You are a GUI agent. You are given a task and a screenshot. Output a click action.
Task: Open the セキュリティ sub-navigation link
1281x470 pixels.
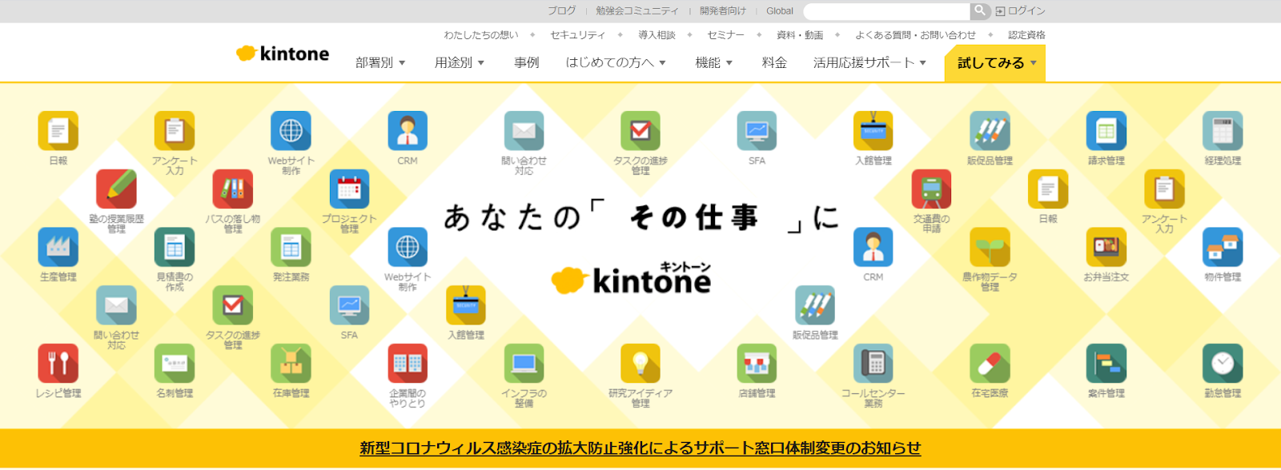click(578, 35)
